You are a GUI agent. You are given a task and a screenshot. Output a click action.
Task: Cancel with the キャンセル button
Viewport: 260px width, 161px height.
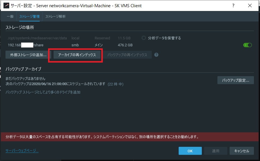(241, 151)
